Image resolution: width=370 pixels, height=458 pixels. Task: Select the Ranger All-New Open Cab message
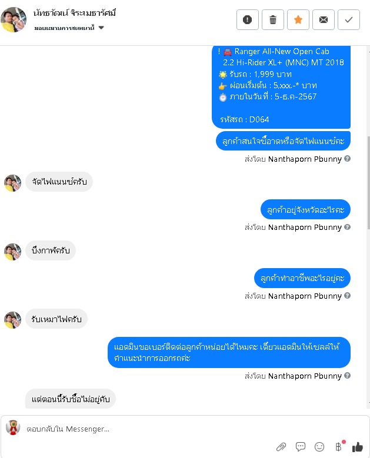click(281, 87)
